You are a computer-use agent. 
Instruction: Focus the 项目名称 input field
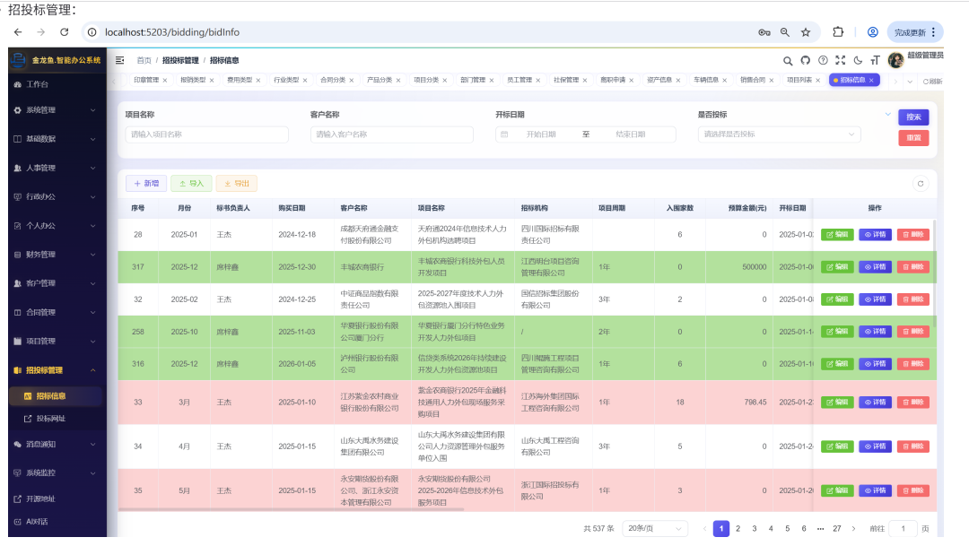click(206, 134)
